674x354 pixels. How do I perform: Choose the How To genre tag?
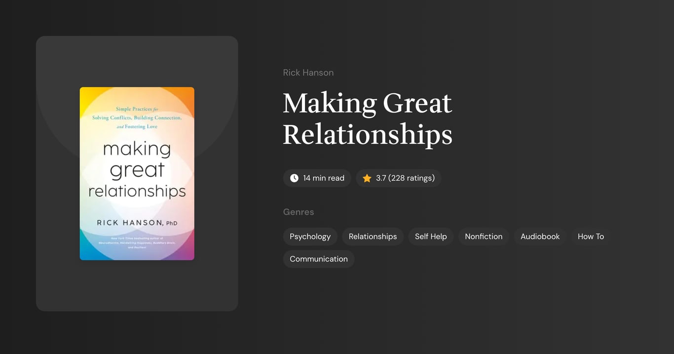click(x=591, y=236)
